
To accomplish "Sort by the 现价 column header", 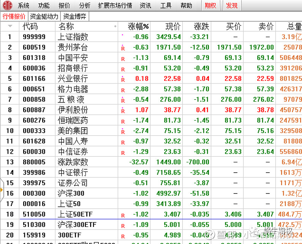I will click(x=173, y=26).
